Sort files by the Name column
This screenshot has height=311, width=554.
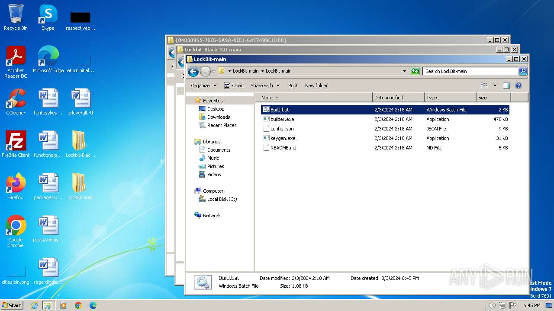coord(314,98)
